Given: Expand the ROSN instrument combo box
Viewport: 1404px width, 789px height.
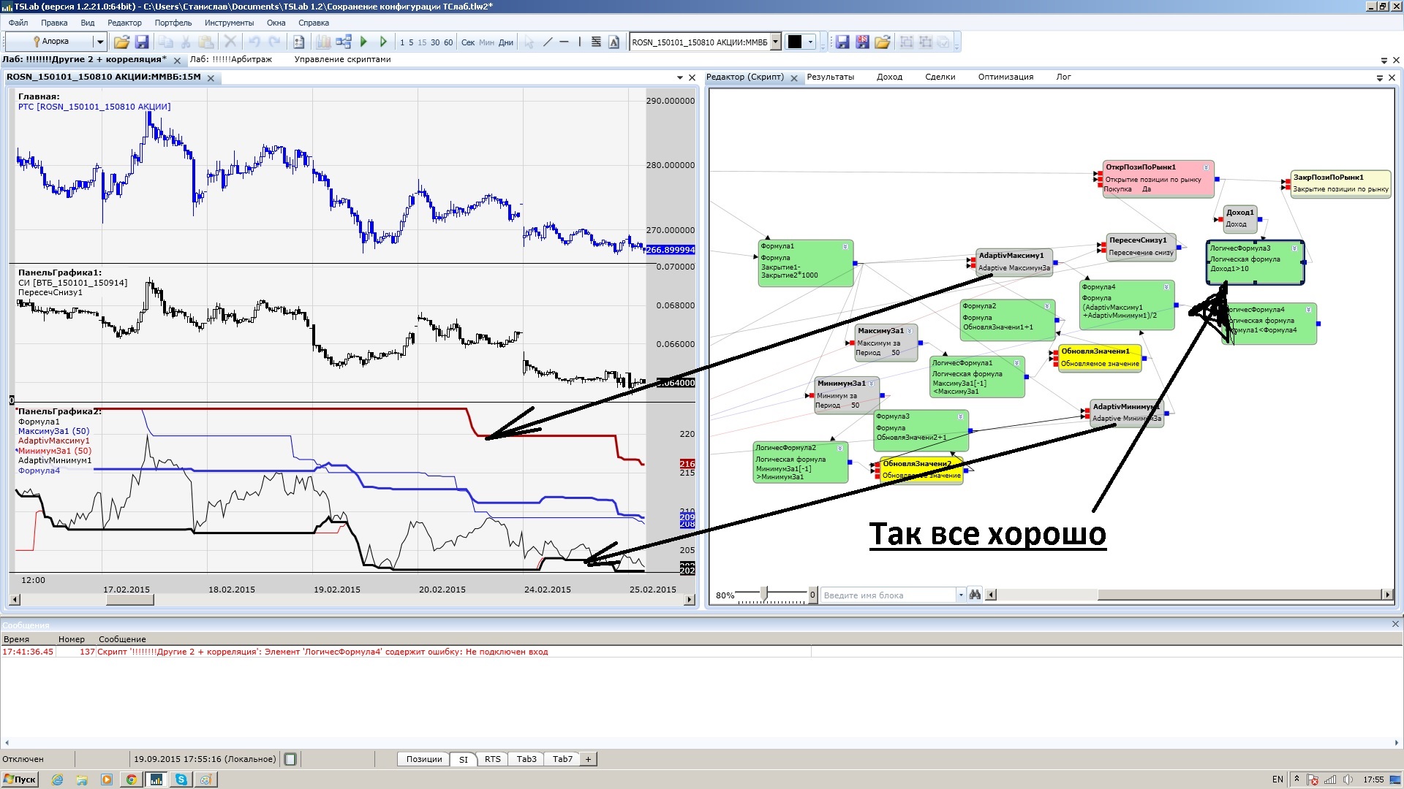Looking at the screenshot, I should coord(776,42).
